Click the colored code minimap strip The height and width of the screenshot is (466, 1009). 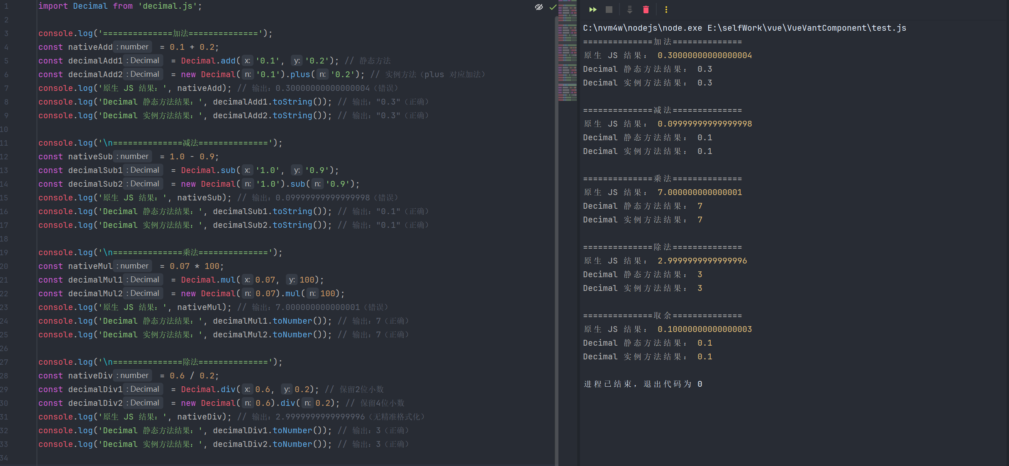coord(567,50)
